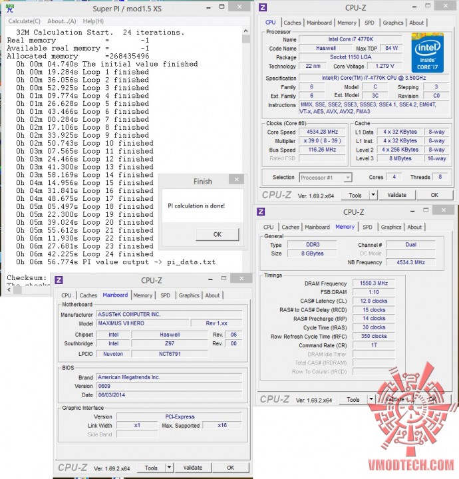Viewport: 459px width, 479px height.
Task: Click the DRAM Frequency value 1550.3 MHz
Action: point(373,283)
